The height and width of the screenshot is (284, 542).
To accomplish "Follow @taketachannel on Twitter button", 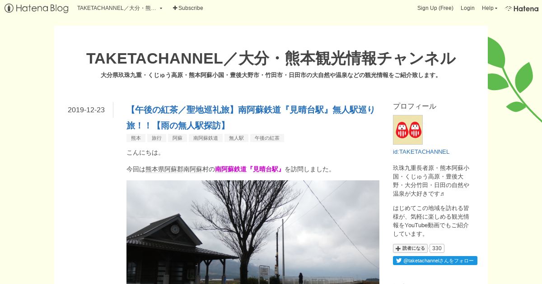I will point(435,261).
